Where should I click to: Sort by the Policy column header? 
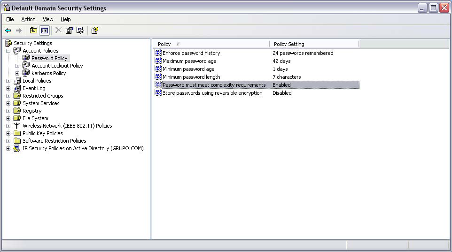coord(210,44)
